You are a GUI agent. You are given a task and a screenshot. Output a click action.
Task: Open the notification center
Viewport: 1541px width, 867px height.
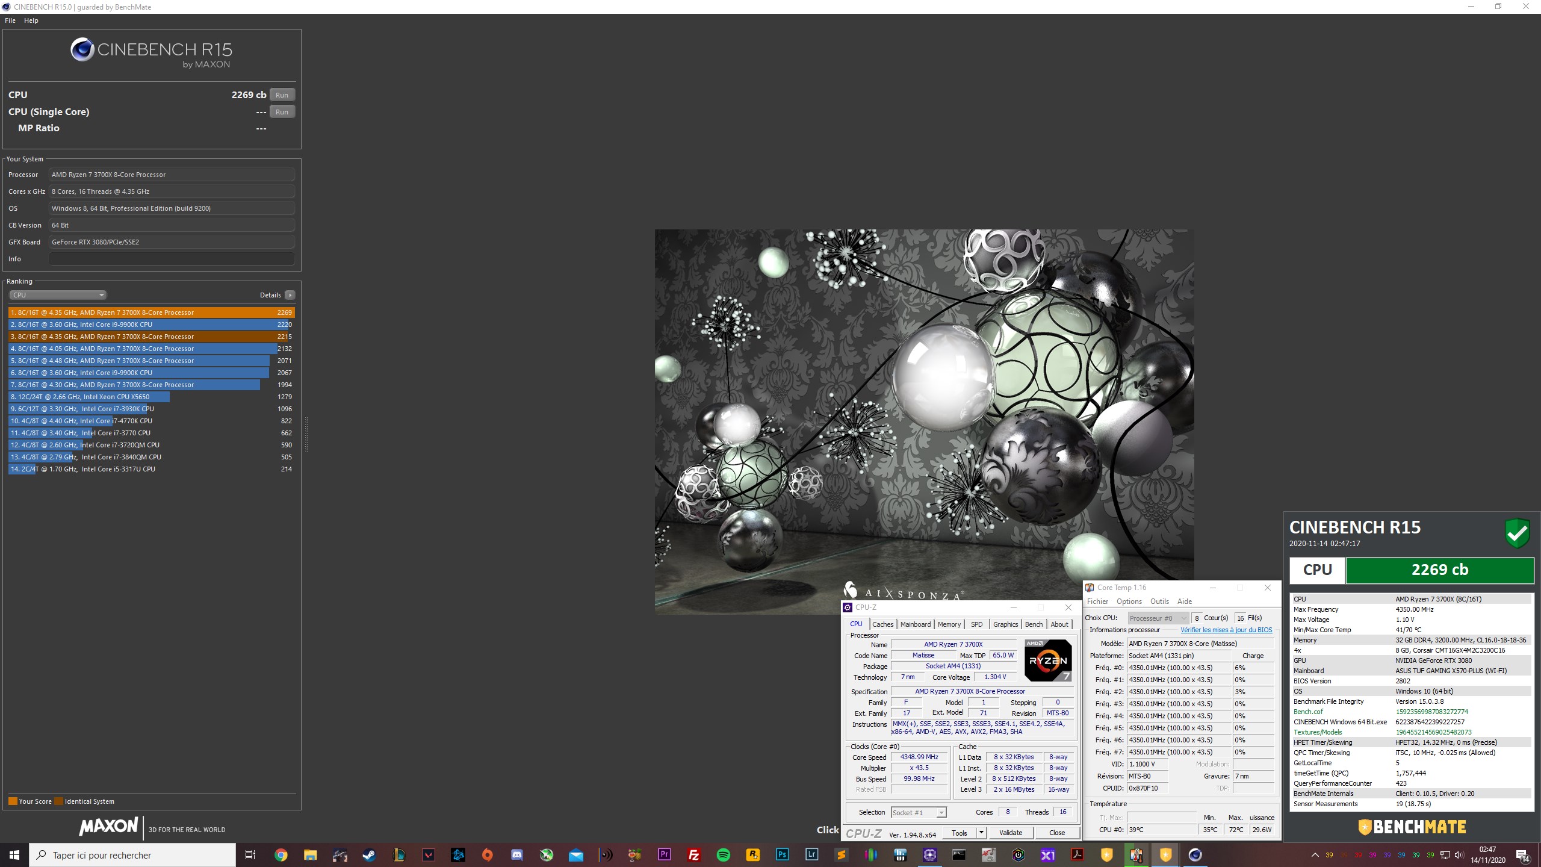pyautogui.click(x=1522, y=855)
